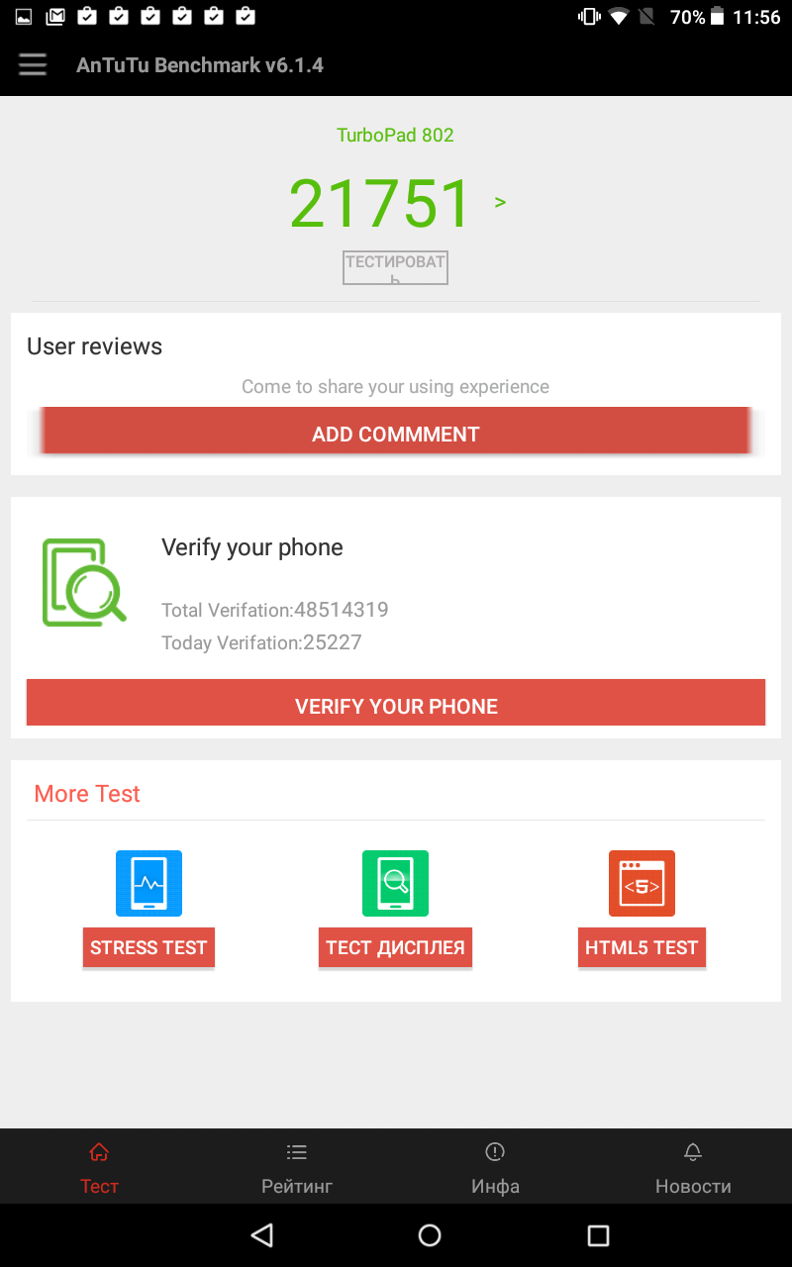792x1267 pixels.
Task: Expand score details with green arrow
Action: (500, 202)
